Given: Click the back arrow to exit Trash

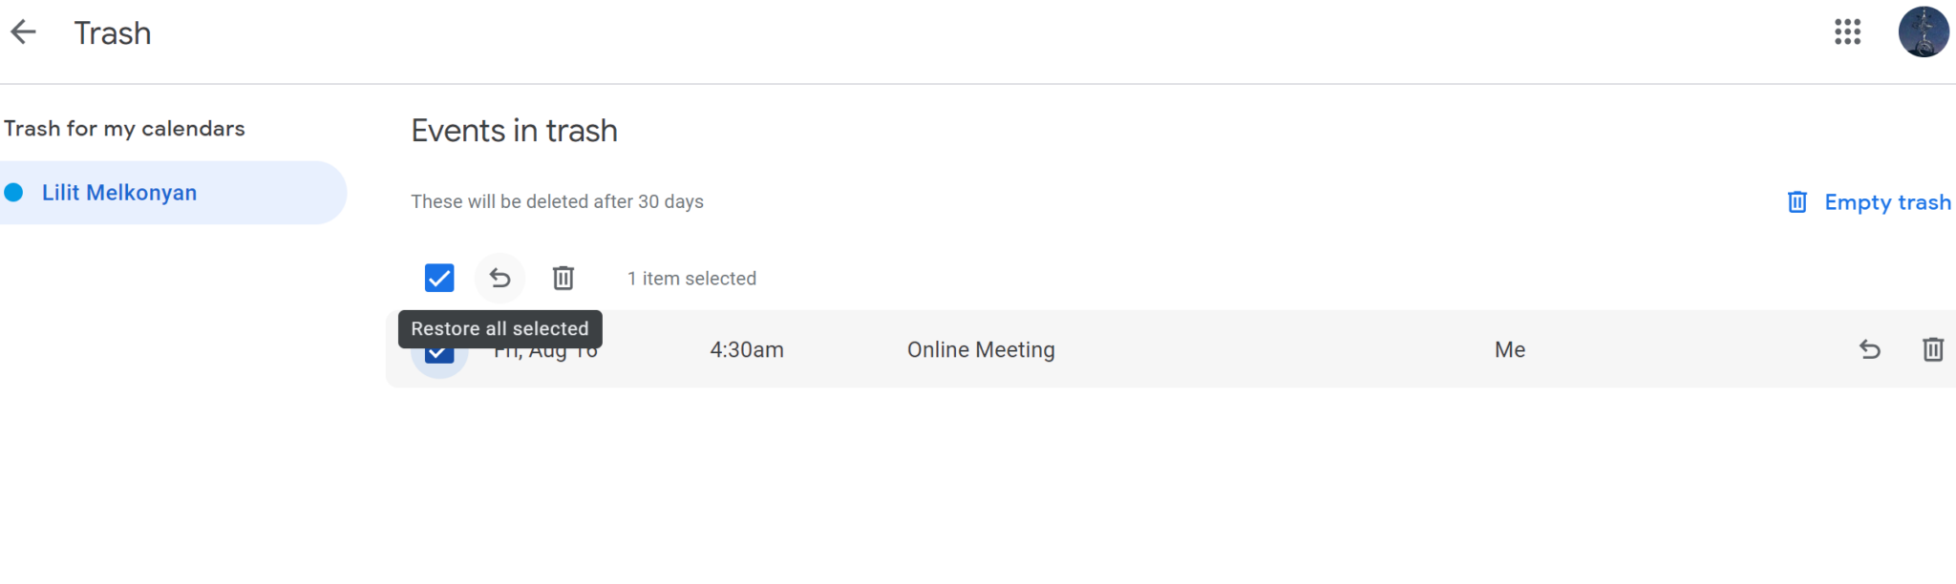Looking at the screenshot, I should 23,31.
